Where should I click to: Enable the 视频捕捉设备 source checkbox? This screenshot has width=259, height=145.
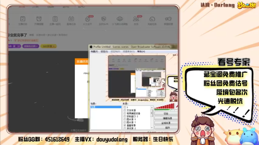(125, 113)
